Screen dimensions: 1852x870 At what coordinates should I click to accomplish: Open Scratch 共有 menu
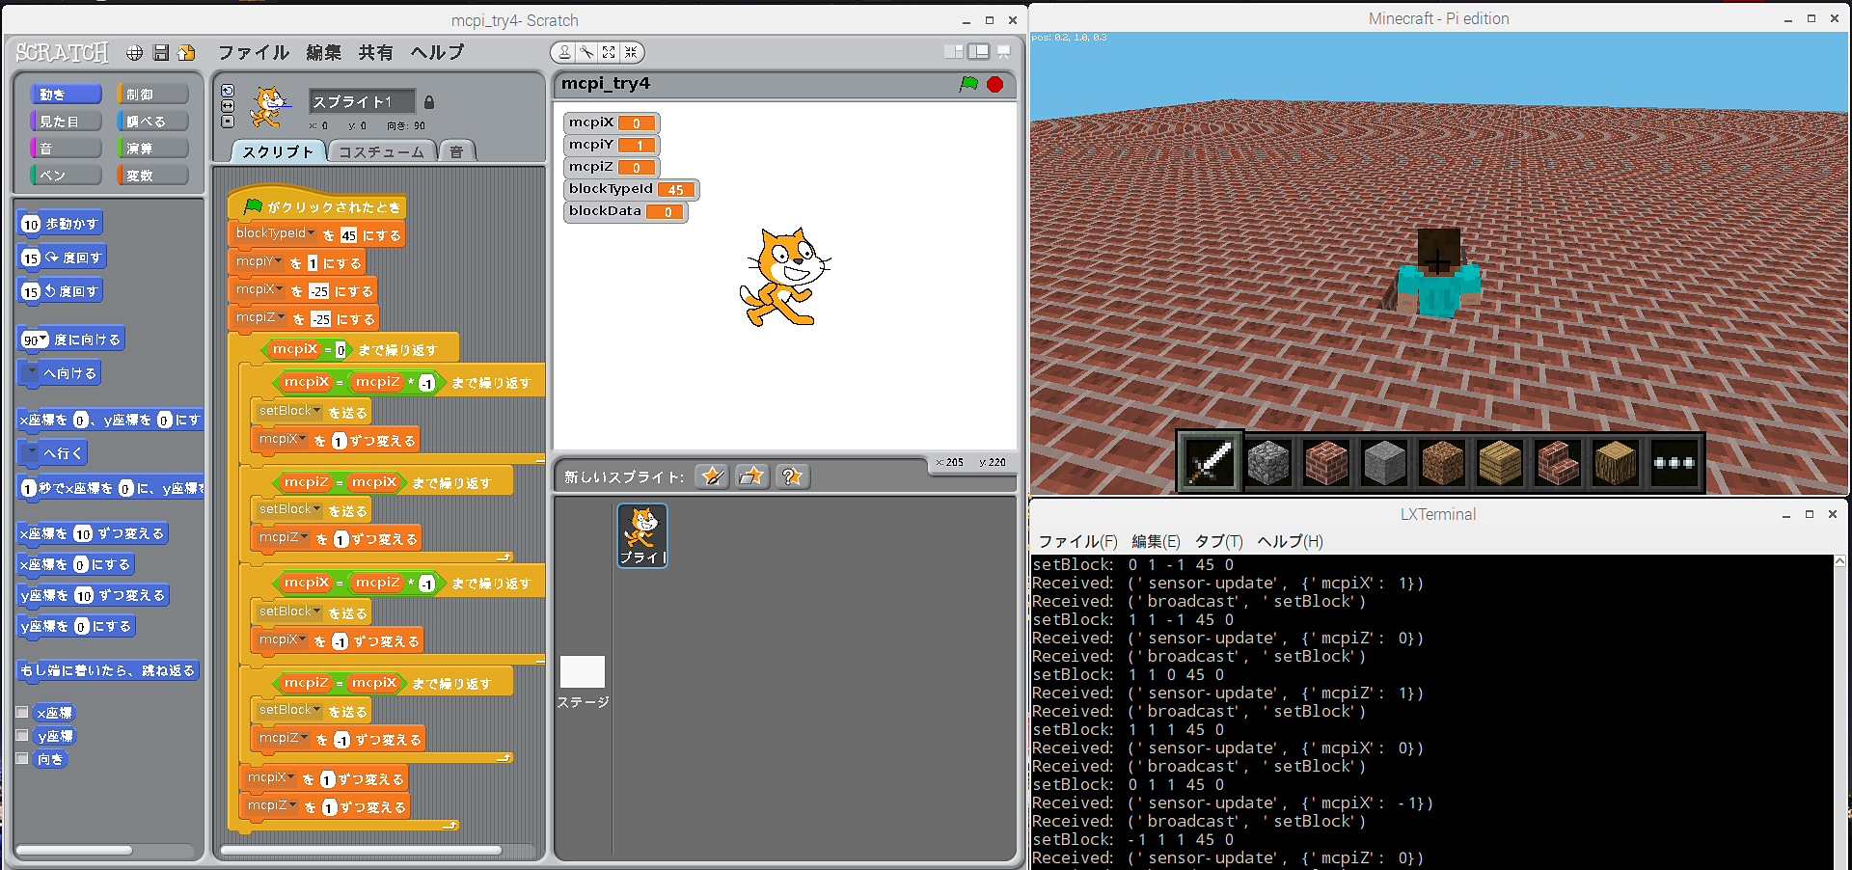(376, 52)
